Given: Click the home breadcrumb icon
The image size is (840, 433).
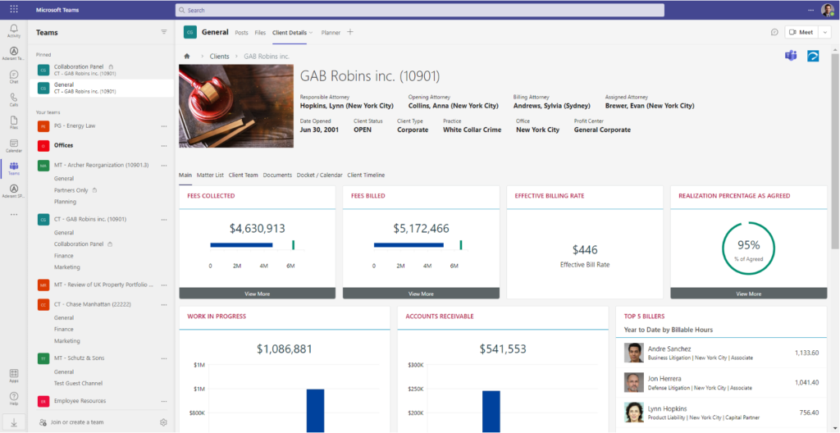Looking at the screenshot, I should (187, 57).
